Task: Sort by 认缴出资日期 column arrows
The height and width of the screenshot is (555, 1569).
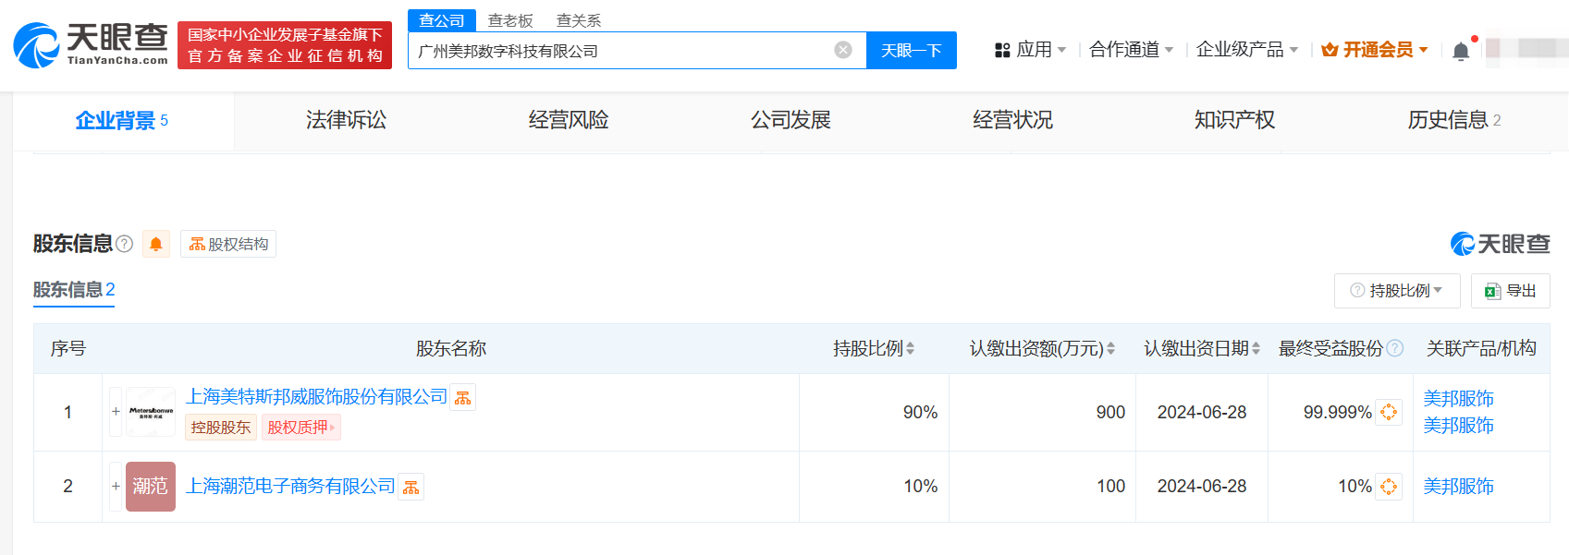Action: pyautogui.click(x=1256, y=349)
